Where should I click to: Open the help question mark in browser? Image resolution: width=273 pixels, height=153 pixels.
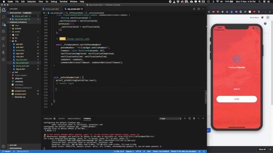265,24
